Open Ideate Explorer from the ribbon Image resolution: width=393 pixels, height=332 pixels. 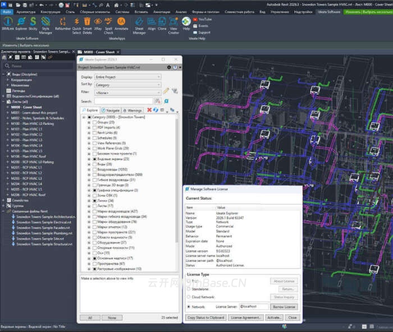click(21, 24)
